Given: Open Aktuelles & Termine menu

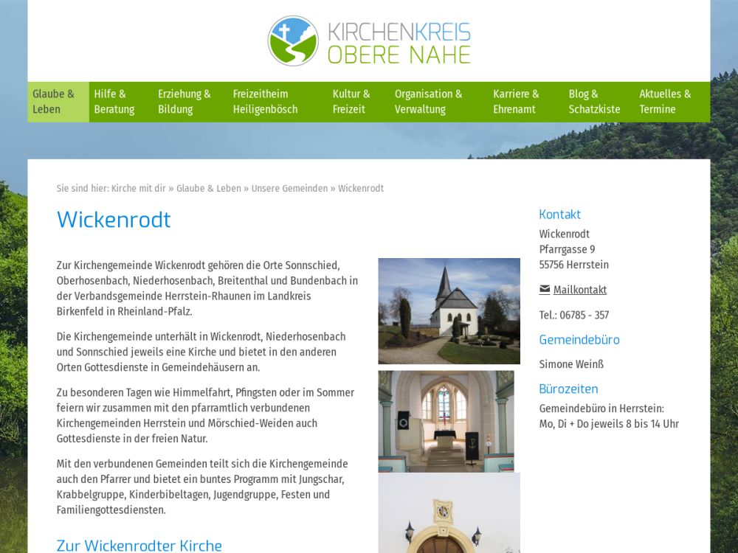Looking at the screenshot, I should (665, 102).
